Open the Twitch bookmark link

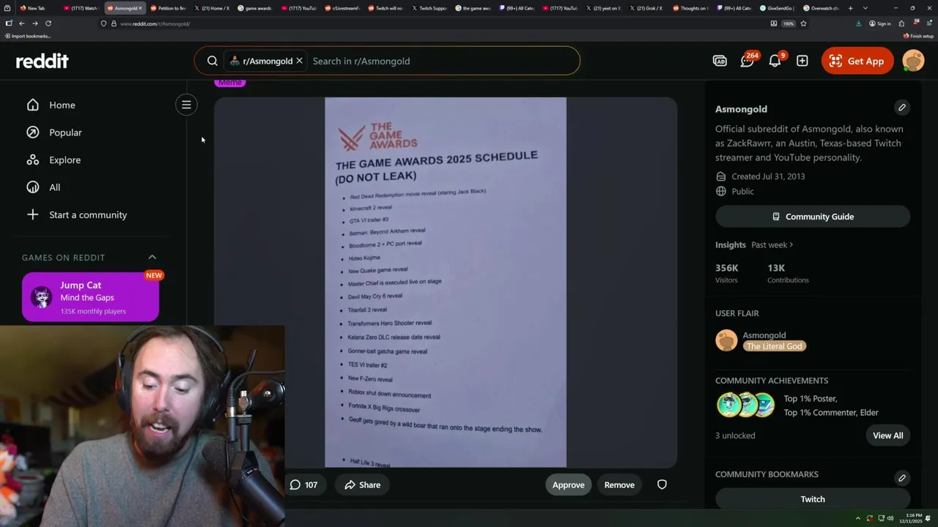(813, 499)
